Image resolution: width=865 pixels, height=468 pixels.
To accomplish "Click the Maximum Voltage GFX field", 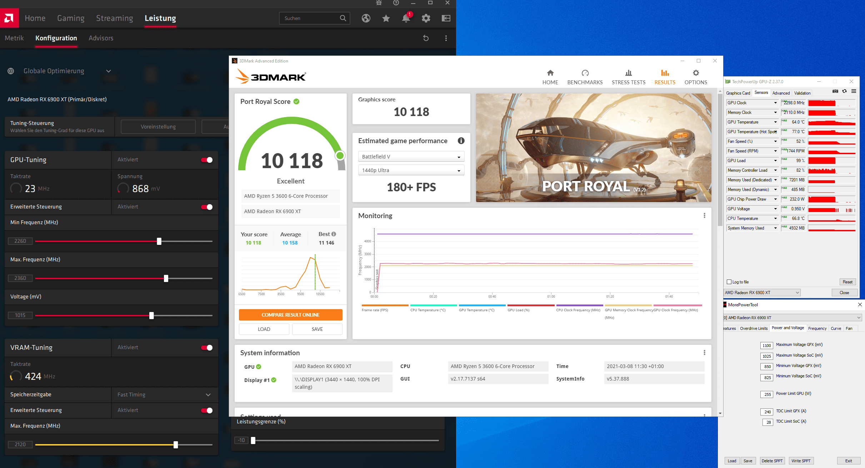I will [767, 346].
